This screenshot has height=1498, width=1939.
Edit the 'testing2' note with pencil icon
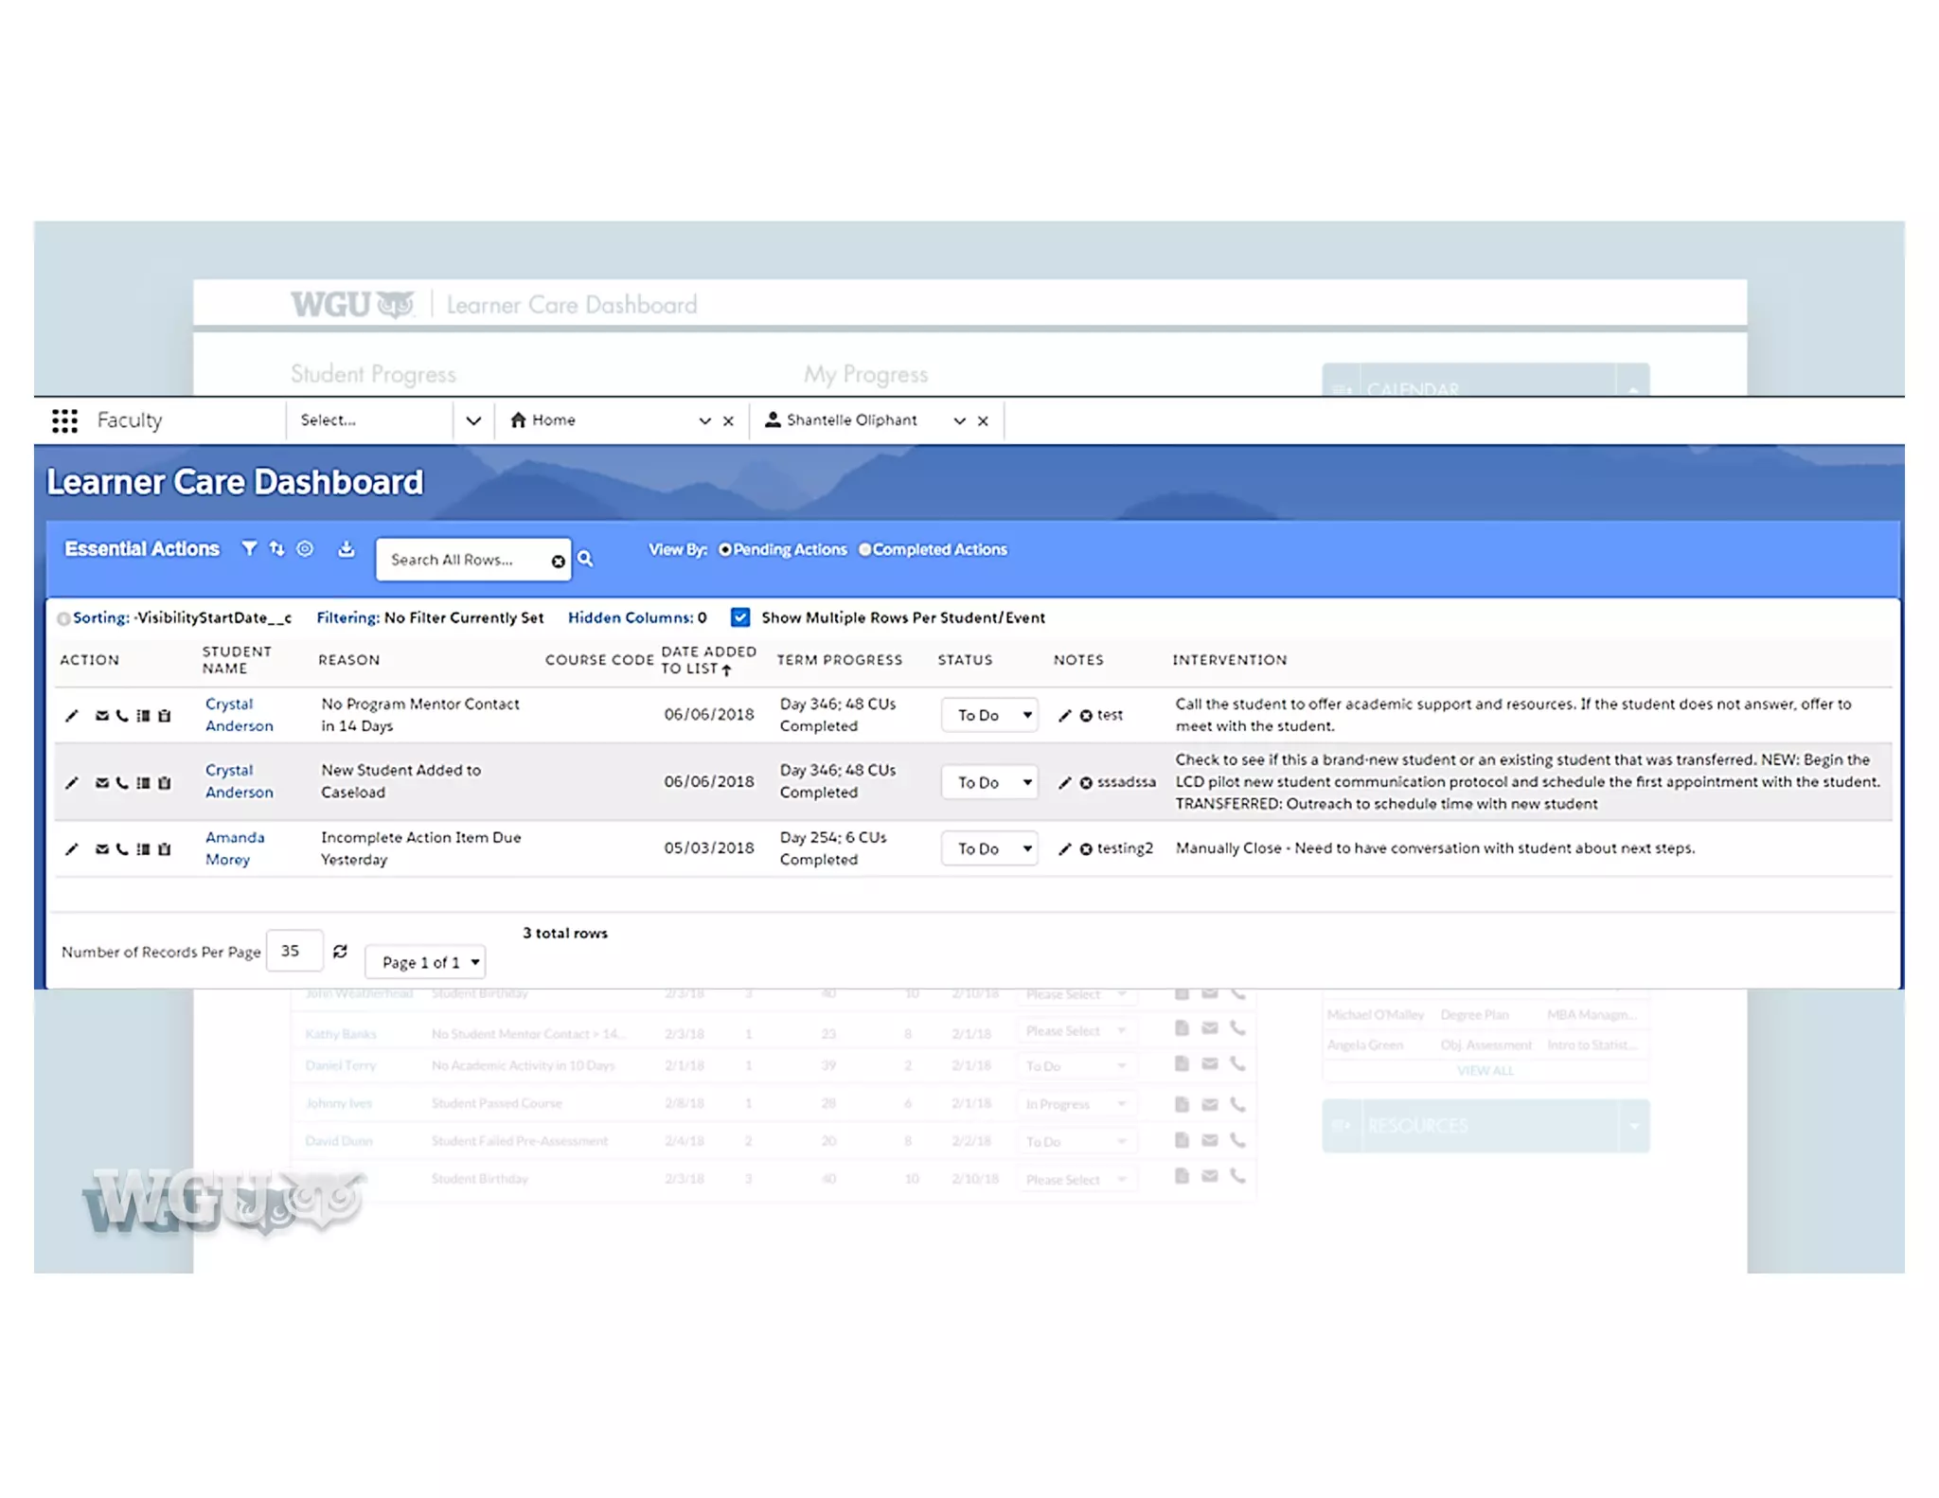[x=1064, y=848]
